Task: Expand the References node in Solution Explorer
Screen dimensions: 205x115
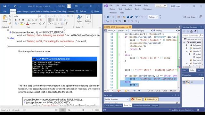Action: tap(187, 45)
